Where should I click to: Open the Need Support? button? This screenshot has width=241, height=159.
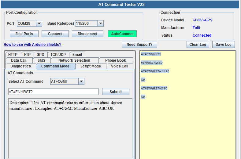tap(139, 45)
